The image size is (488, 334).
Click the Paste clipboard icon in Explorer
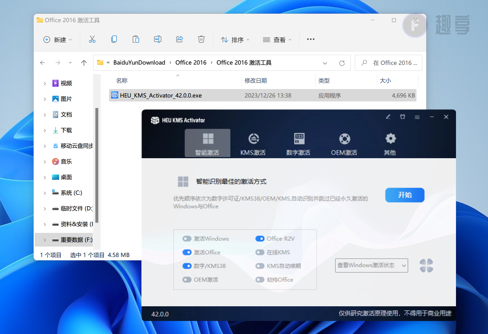136,39
